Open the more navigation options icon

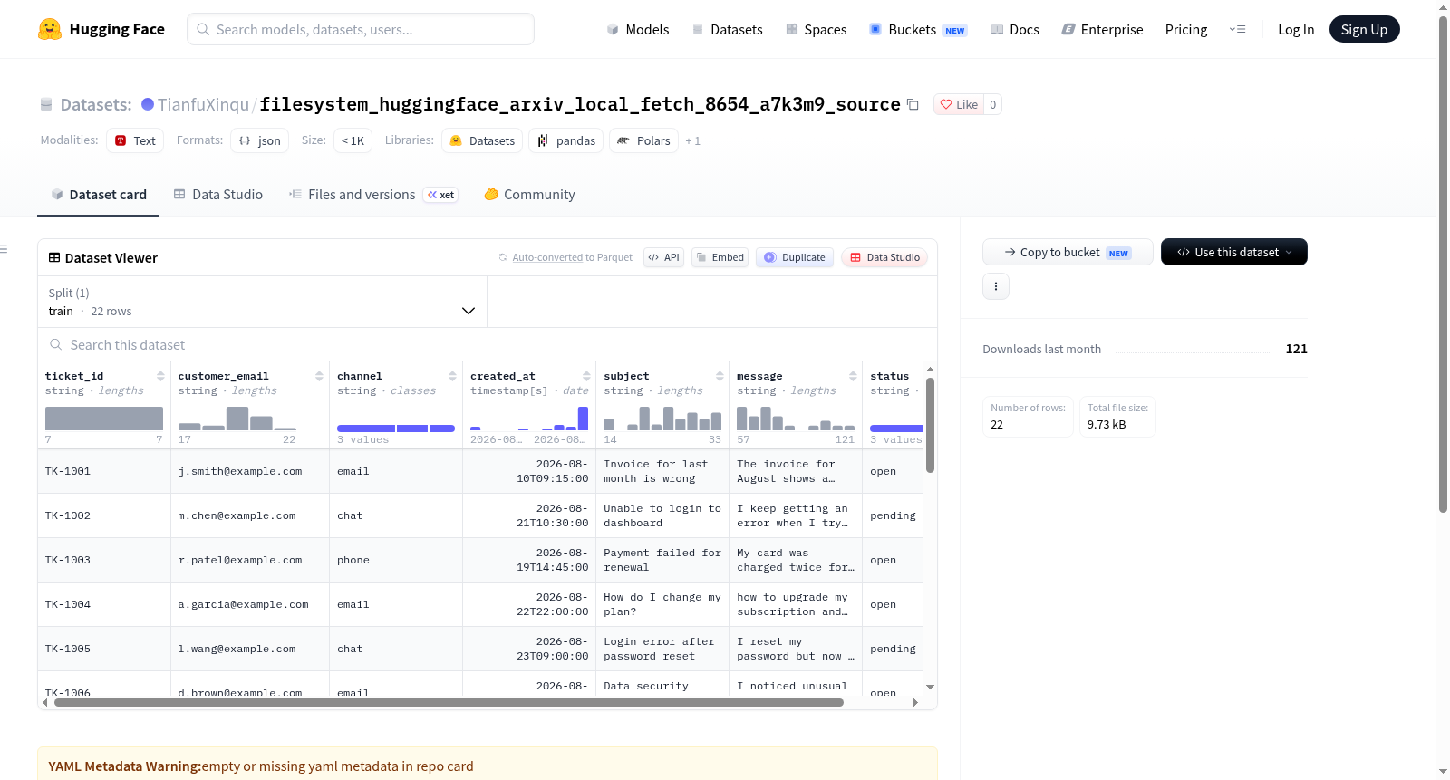click(x=1237, y=29)
